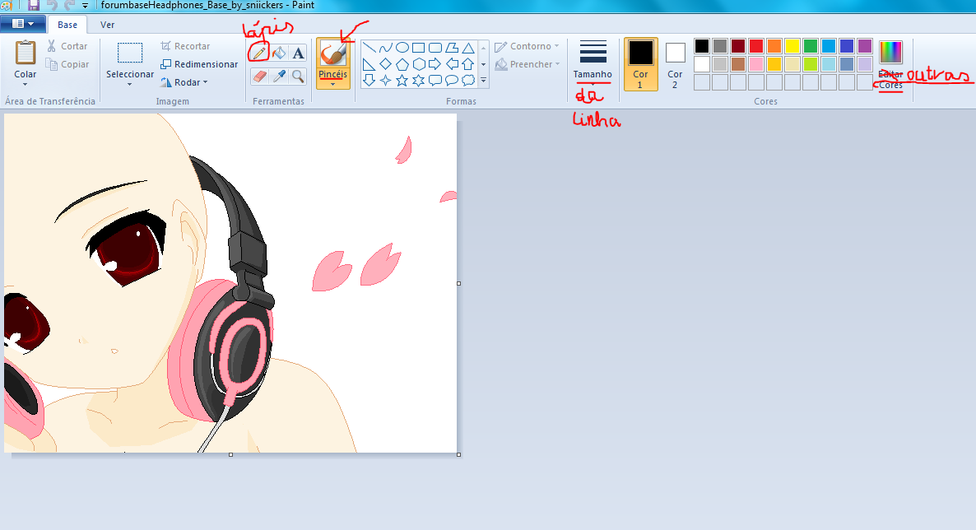Viewport: 976px width, 530px height.
Task: Choose the Hexagon shape
Action: coord(419,63)
